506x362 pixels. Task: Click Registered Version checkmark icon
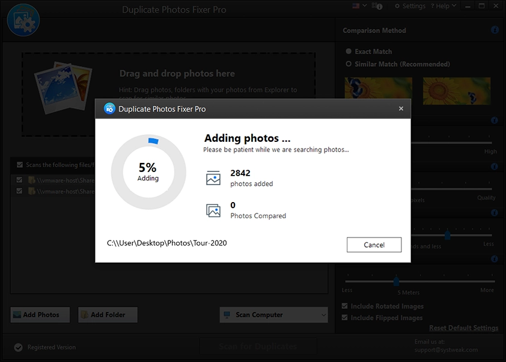[x=19, y=347]
